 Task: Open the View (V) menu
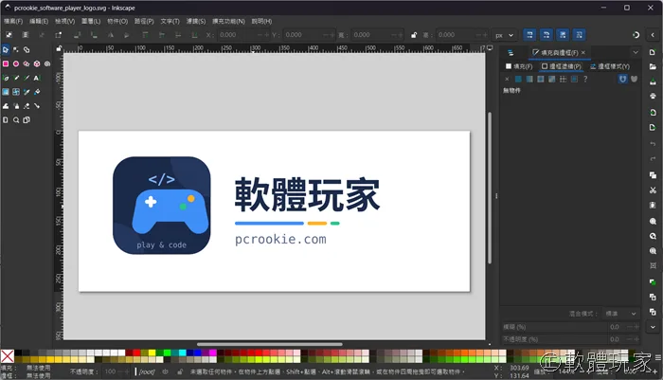[65, 21]
